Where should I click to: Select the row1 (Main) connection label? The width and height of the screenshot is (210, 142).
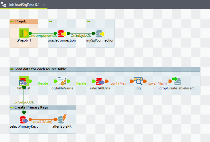pos(119,83)
